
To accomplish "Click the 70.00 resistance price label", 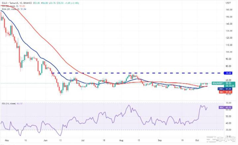I will 228,73.
